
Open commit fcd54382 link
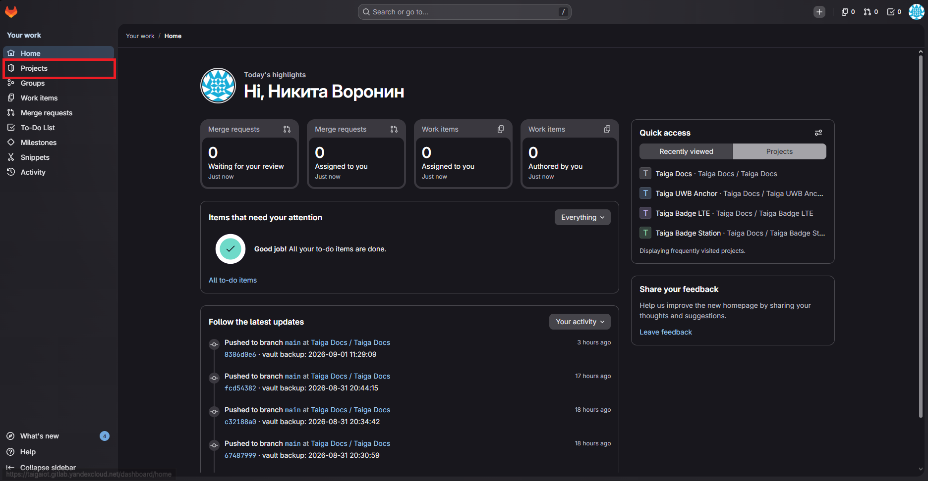(x=240, y=388)
